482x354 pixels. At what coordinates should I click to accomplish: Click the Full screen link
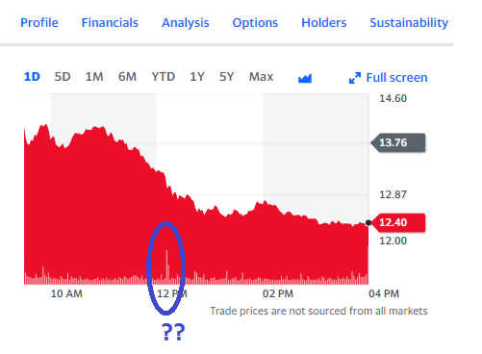[396, 78]
